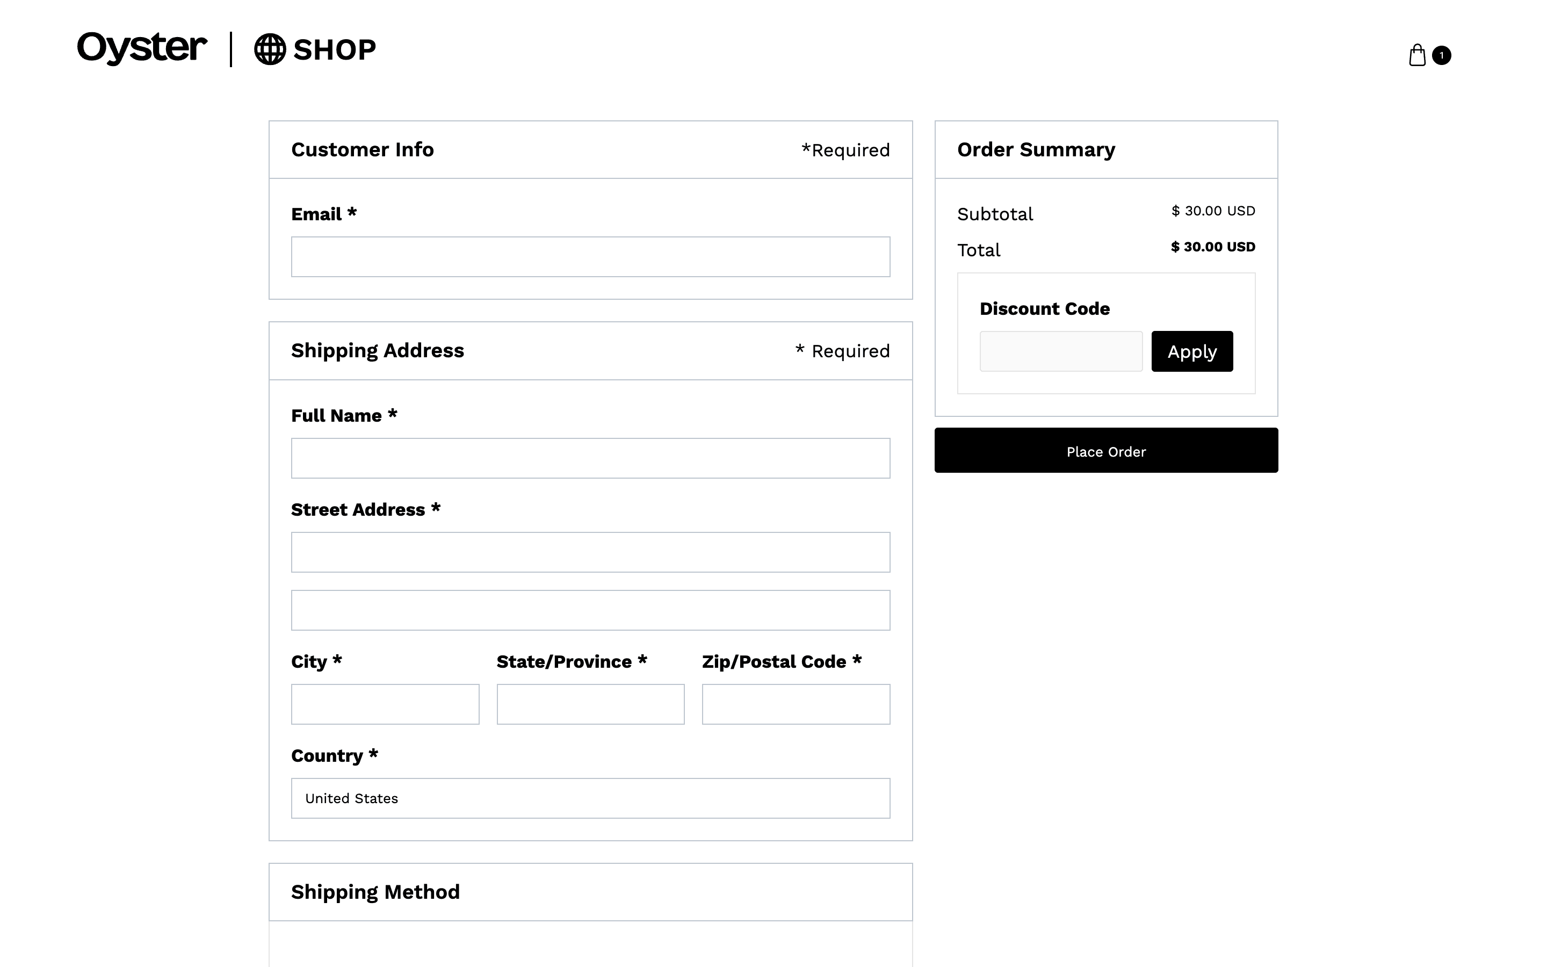Select the first Street Address field
This screenshot has width=1547, height=967.
pyautogui.click(x=590, y=552)
